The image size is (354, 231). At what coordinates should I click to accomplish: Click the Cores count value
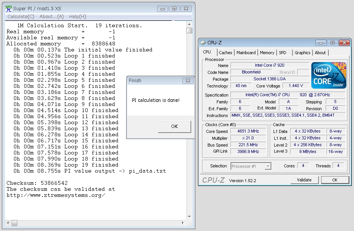click(x=303, y=166)
